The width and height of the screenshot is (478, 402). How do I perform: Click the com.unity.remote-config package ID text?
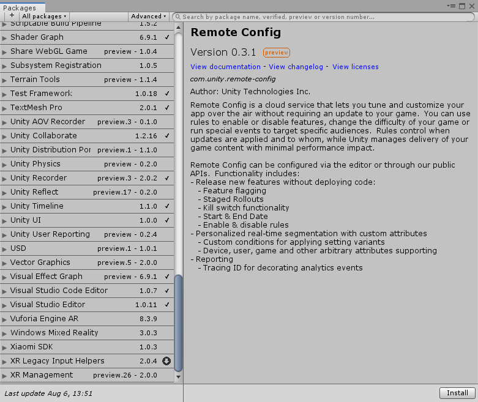[x=233, y=80]
